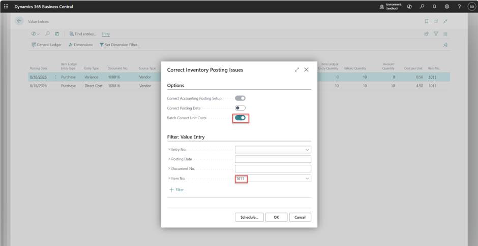Click the Schedule... button

(x=249, y=217)
